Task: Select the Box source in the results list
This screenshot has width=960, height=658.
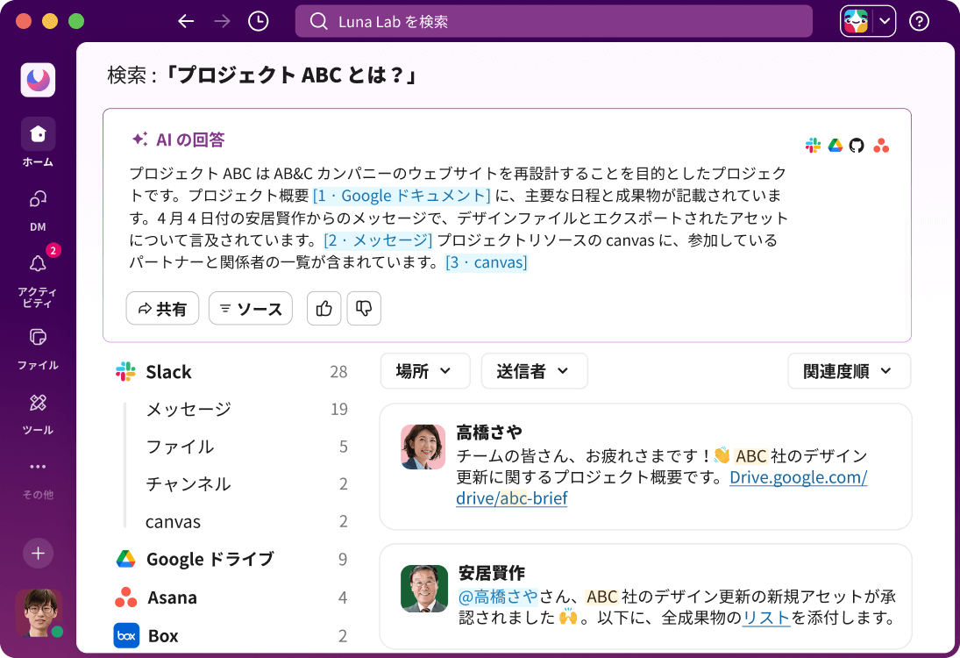Action: coord(162,635)
